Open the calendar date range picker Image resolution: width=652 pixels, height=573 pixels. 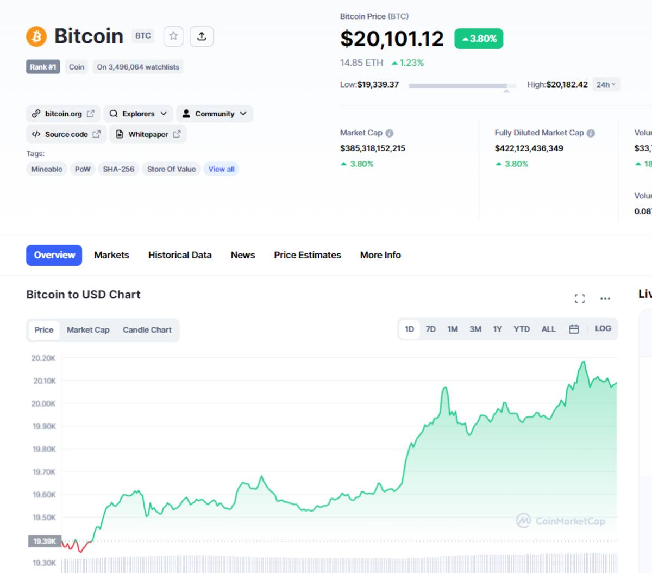pos(574,329)
